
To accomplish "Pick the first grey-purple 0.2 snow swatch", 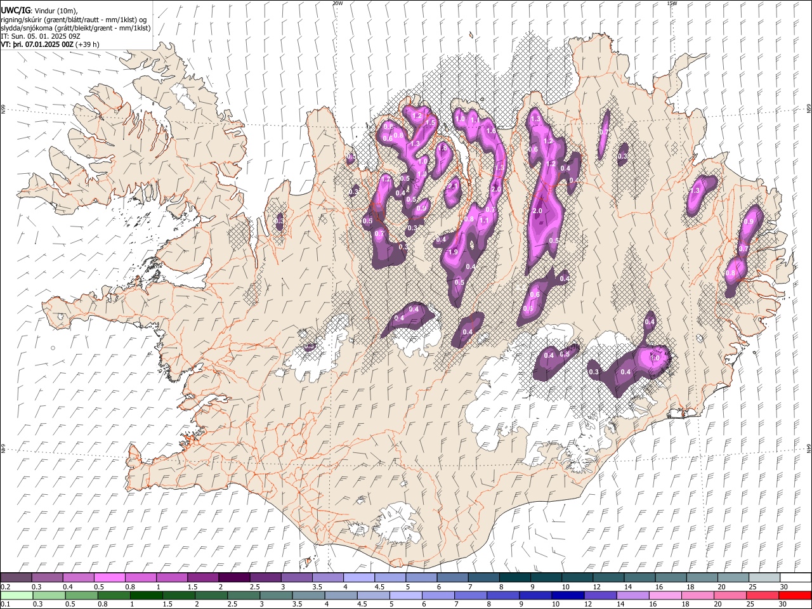I will pos(16,578).
